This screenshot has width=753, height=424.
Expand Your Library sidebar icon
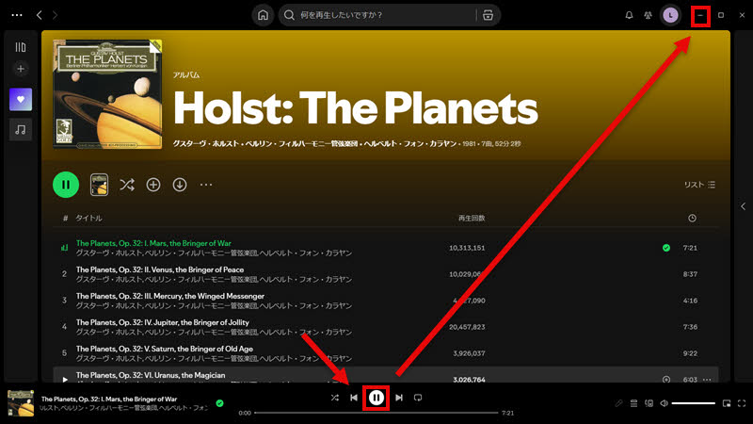click(x=21, y=47)
